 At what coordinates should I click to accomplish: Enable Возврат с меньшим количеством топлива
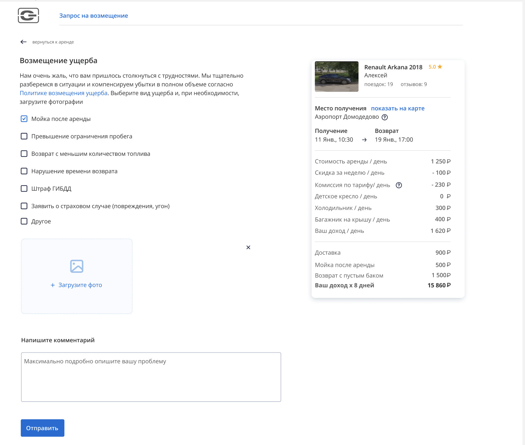coord(24,154)
